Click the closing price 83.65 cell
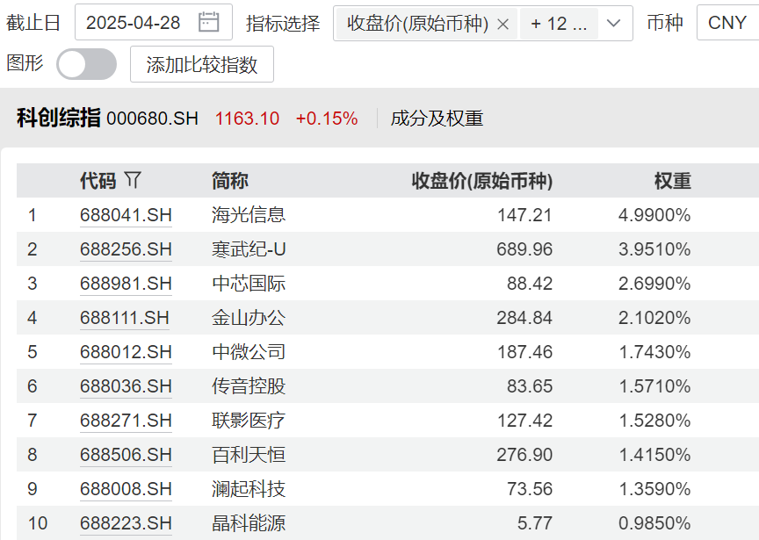The width and height of the screenshot is (759, 540). coord(530,386)
